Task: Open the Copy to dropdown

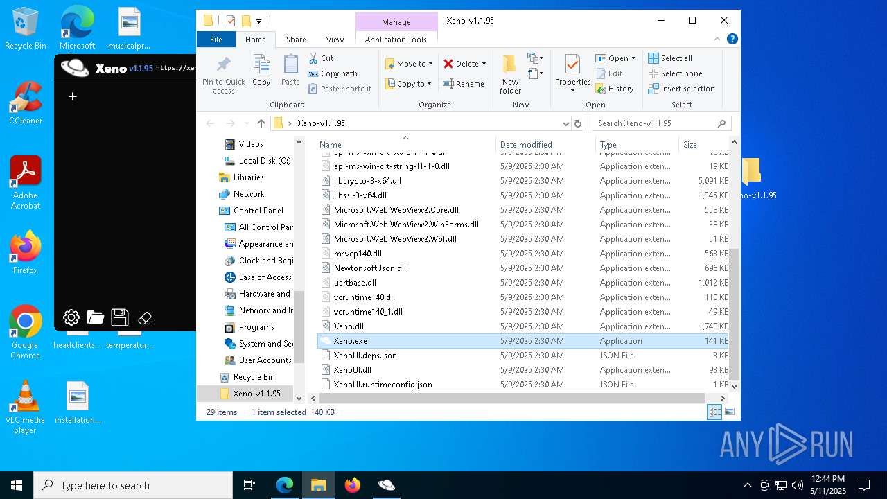Action: (x=409, y=84)
